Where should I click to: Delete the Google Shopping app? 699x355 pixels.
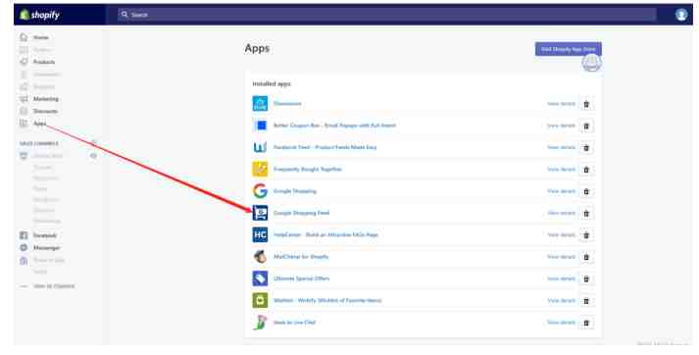click(586, 191)
